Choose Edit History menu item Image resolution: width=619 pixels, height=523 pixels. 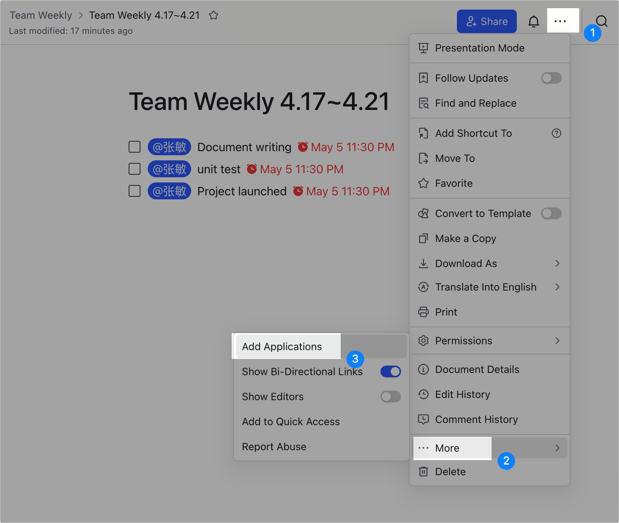(462, 394)
